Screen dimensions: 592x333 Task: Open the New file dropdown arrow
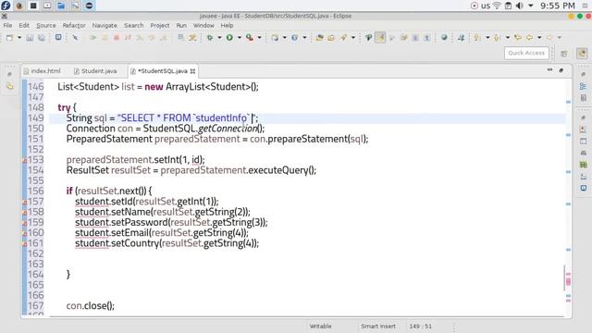pos(18,37)
